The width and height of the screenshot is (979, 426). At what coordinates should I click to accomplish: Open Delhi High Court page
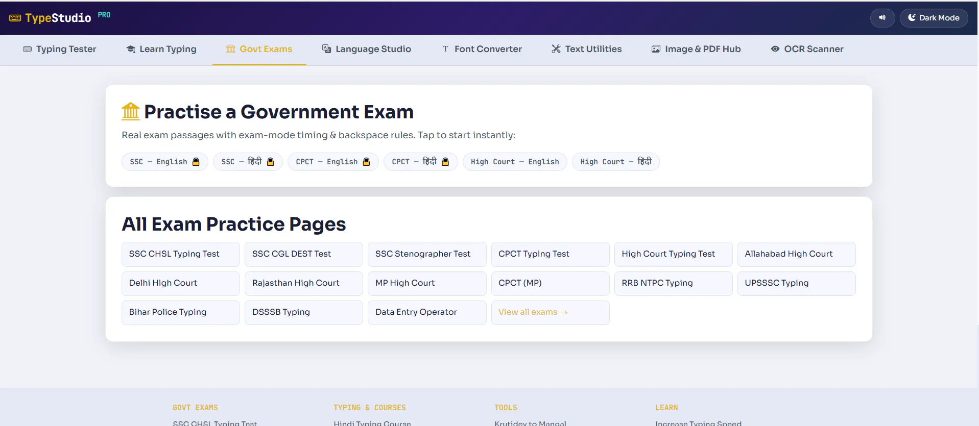pyautogui.click(x=181, y=283)
